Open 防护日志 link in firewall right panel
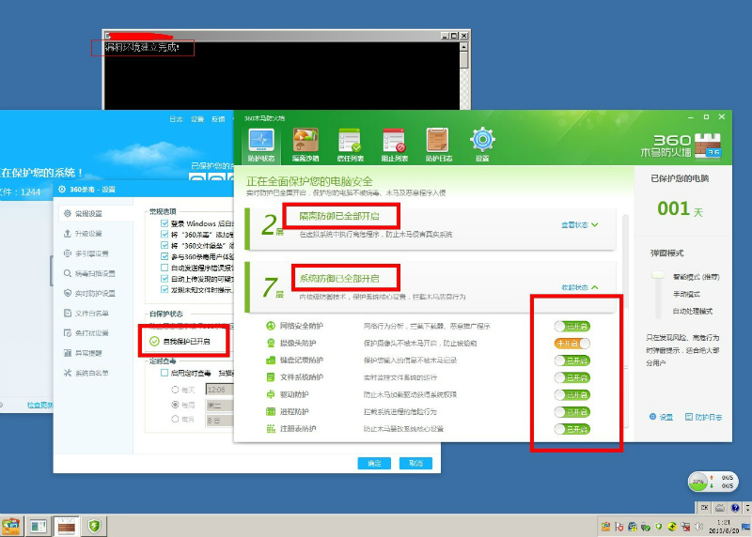The height and width of the screenshot is (537, 752). [x=703, y=417]
